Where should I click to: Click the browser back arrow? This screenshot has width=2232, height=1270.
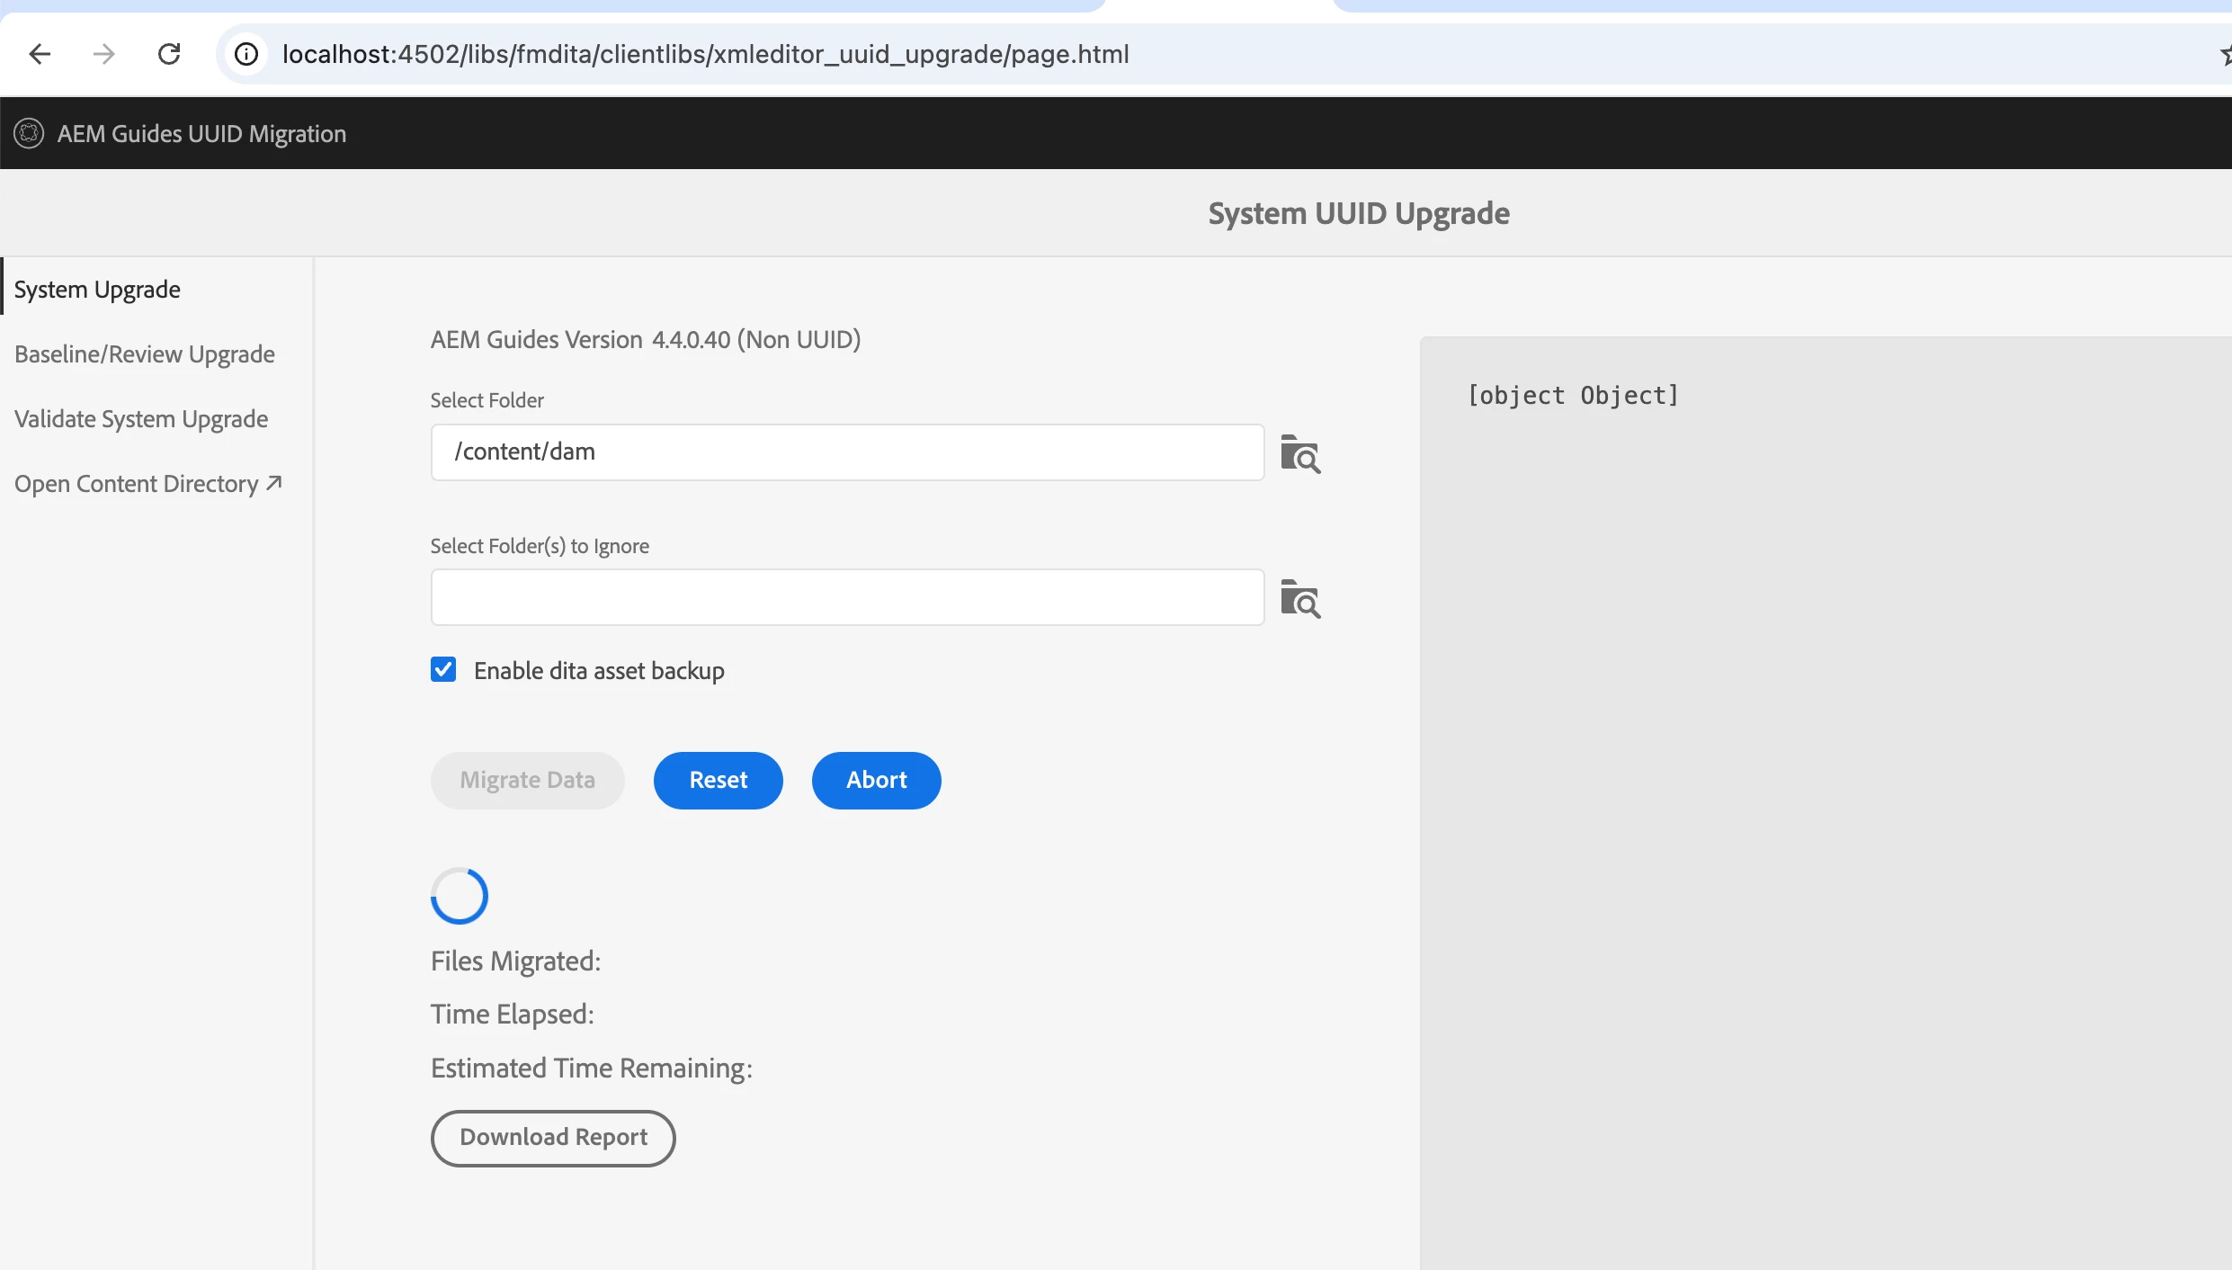pos(40,54)
